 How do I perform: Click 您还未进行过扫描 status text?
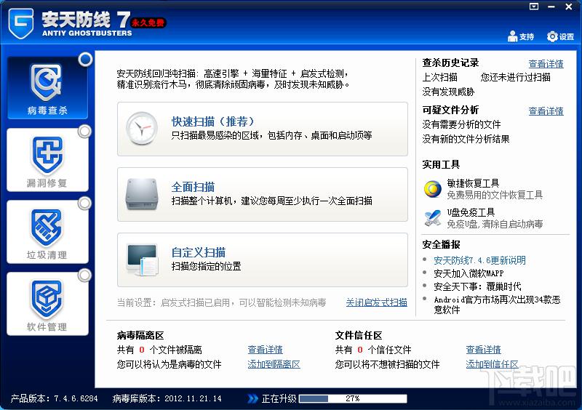(x=516, y=77)
